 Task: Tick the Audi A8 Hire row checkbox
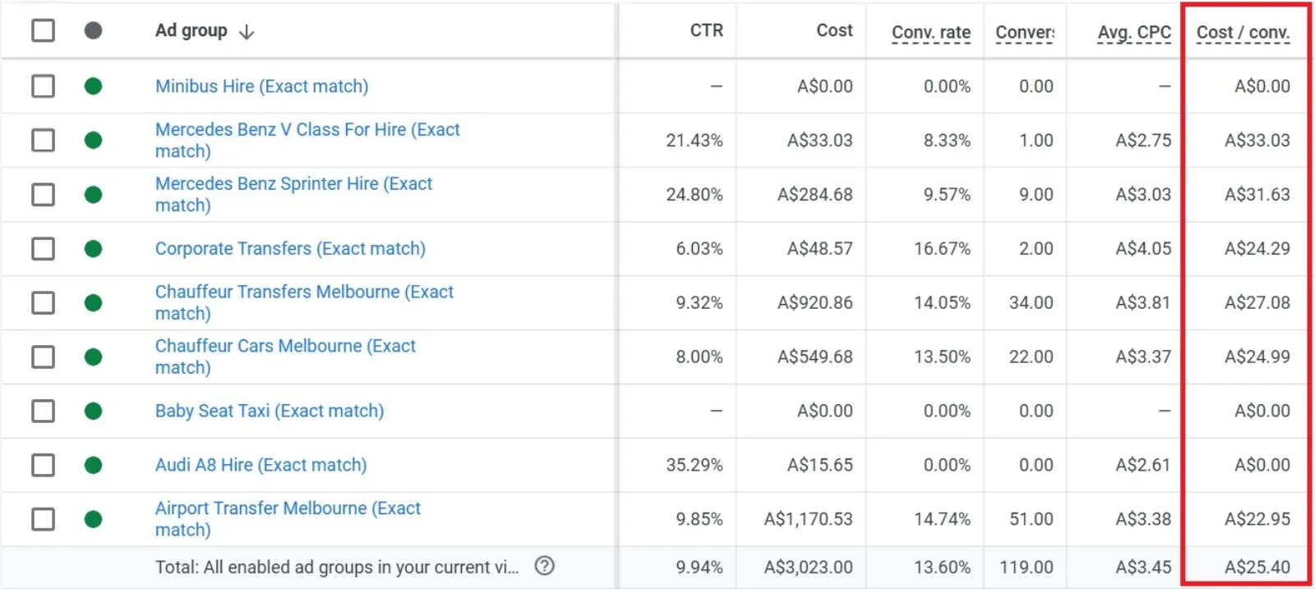[43, 465]
